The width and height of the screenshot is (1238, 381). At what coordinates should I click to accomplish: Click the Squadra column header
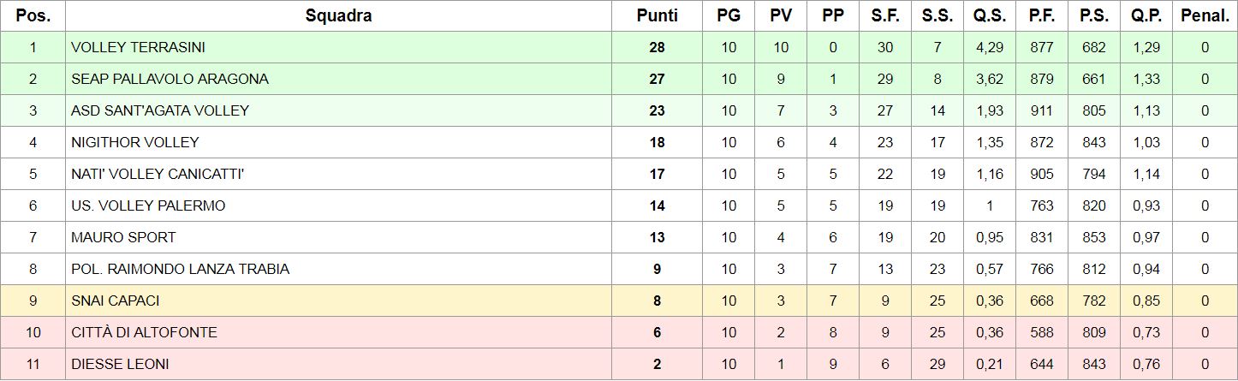tap(338, 15)
